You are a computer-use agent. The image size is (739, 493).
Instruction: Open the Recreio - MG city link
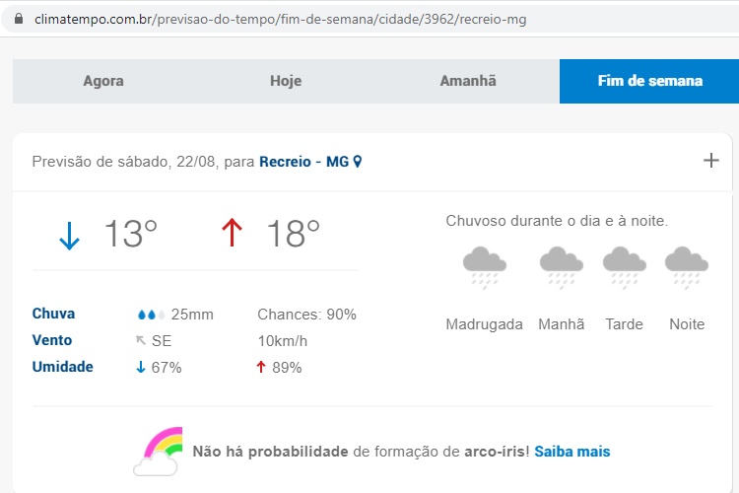click(304, 162)
